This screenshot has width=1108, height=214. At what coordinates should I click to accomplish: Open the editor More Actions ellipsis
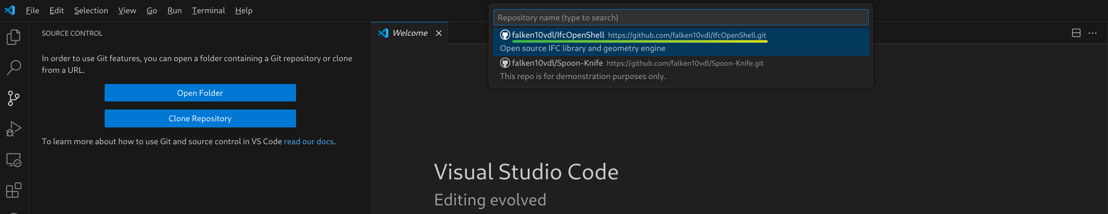pyautogui.click(x=1092, y=33)
